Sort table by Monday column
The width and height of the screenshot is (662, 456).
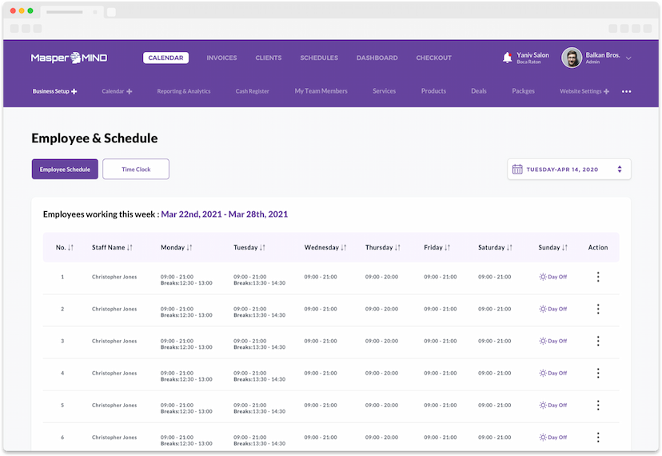pos(189,248)
